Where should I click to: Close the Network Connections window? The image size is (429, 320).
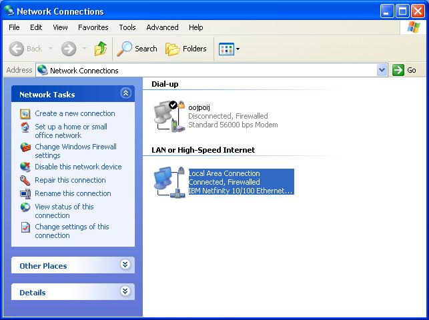pos(418,11)
